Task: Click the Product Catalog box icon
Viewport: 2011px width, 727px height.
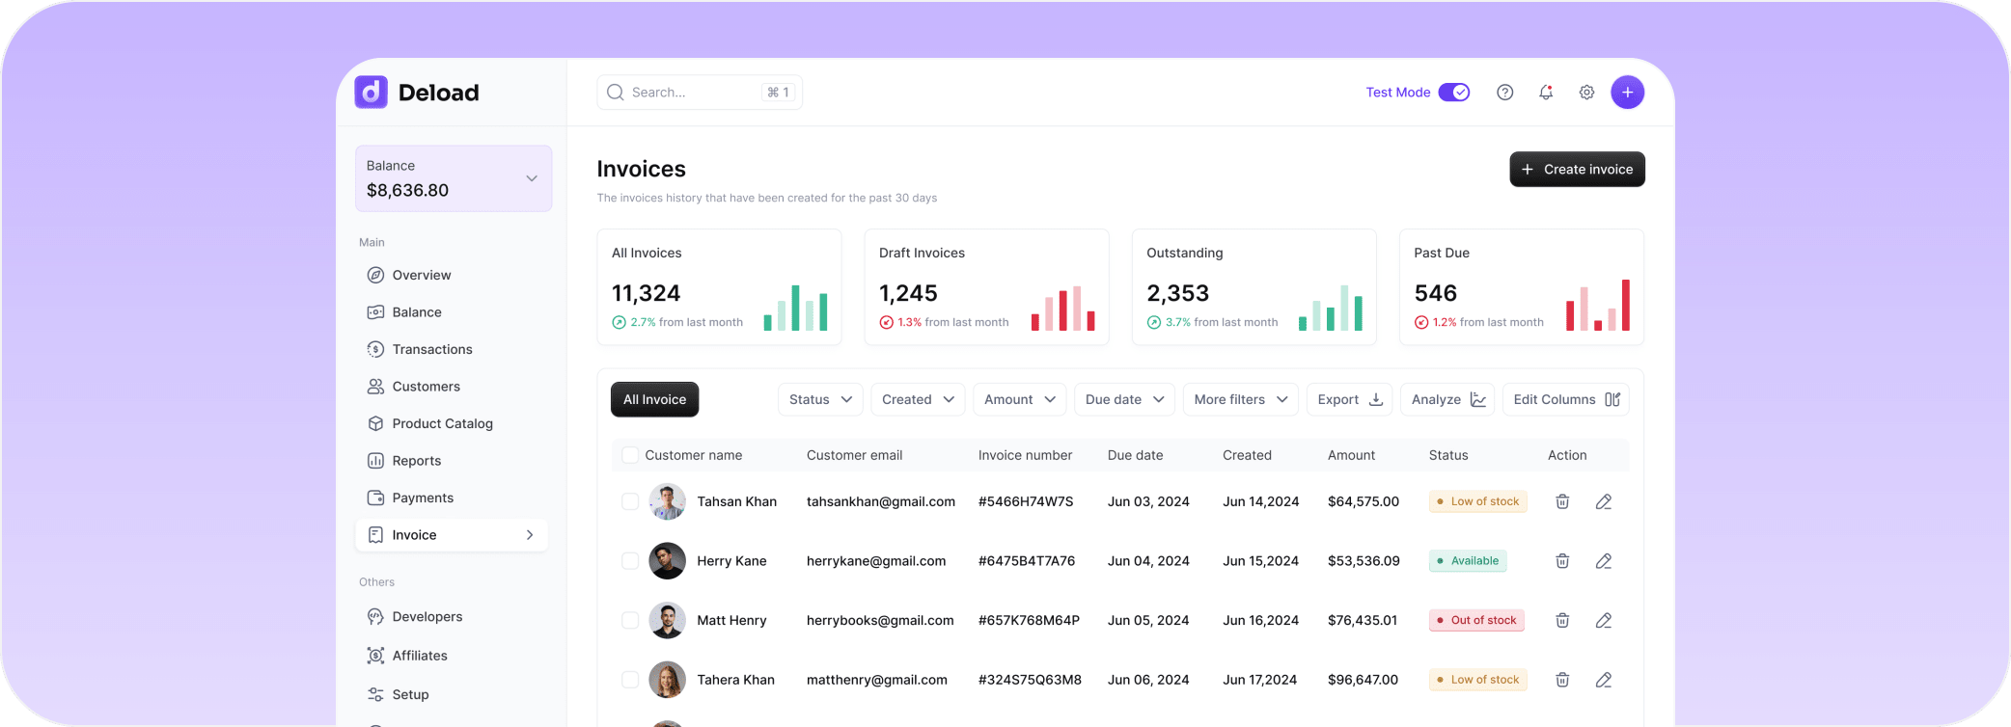Action: pyautogui.click(x=375, y=423)
